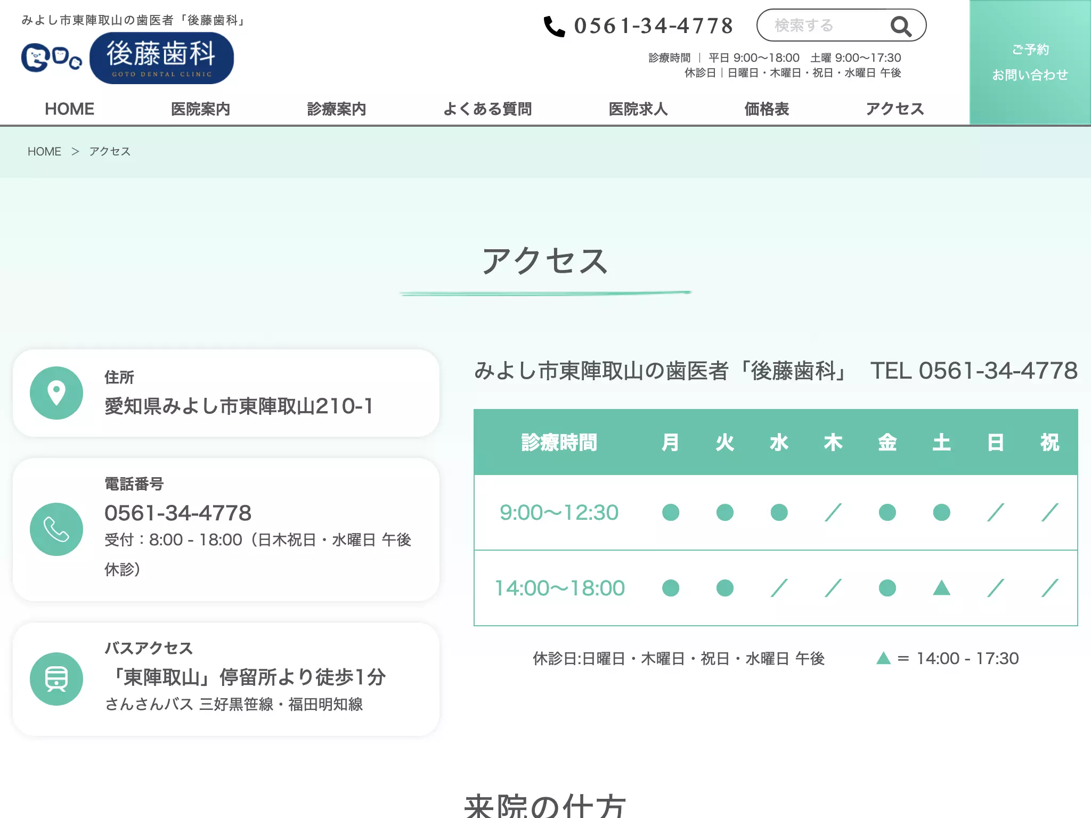Viewport: 1091px width, 818px height.
Task: Click the map pin address icon
Action: point(56,393)
